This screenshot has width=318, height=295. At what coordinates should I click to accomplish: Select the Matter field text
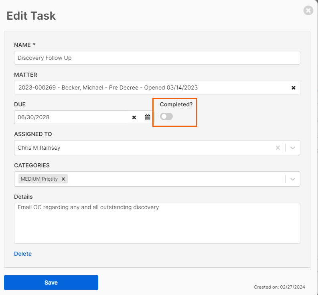108,87
